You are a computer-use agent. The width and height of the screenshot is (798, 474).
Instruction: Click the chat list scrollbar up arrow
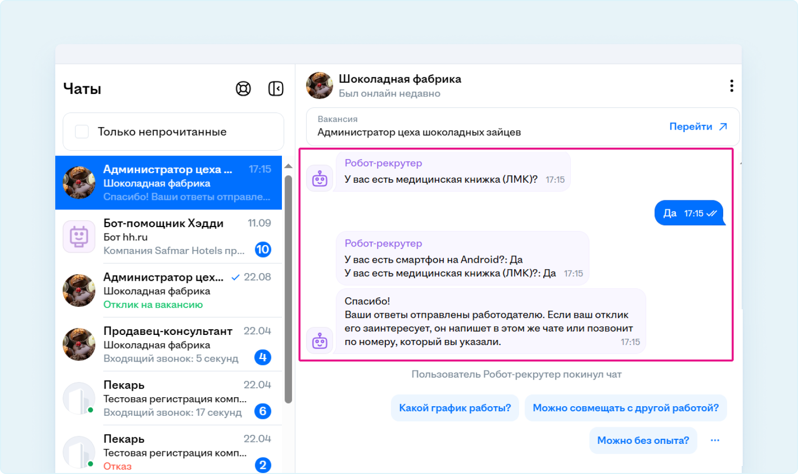288,166
